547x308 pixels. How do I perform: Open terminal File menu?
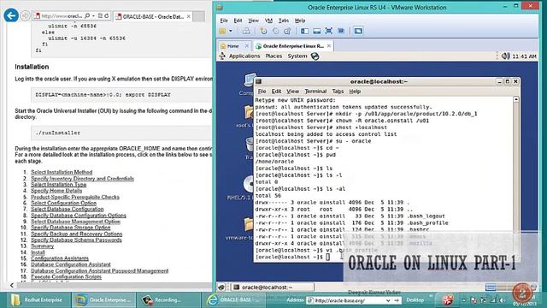pos(262,92)
